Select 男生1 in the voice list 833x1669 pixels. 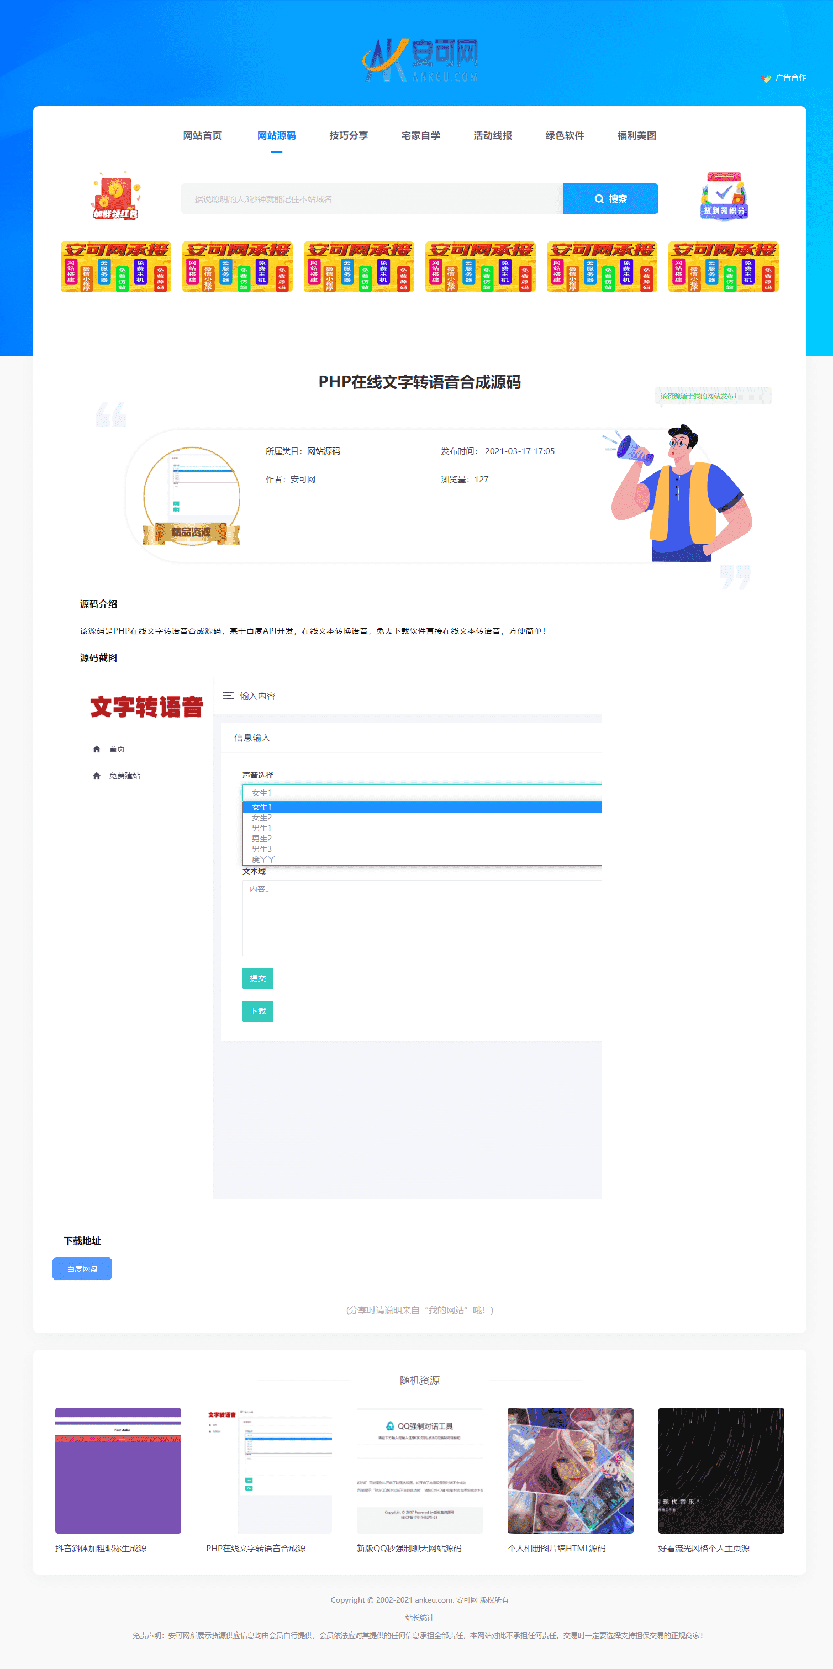[262, 828]
